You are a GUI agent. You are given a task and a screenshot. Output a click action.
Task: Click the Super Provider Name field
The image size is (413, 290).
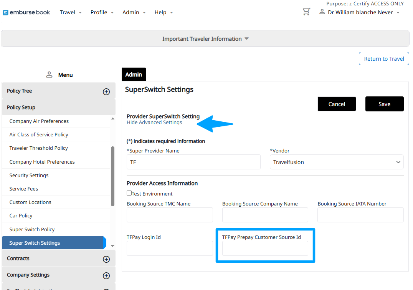tap(193, 162)
